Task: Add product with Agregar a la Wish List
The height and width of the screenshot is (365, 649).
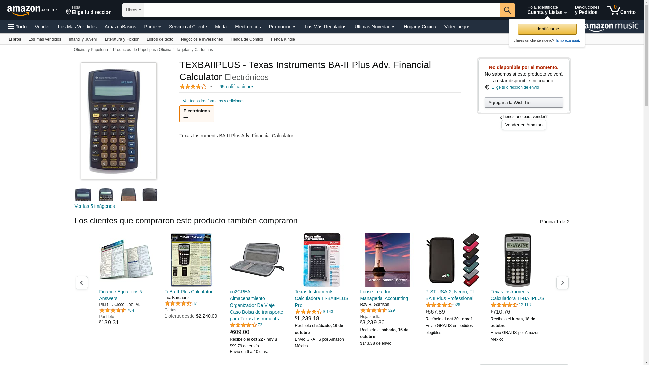Action: (524, 103)
